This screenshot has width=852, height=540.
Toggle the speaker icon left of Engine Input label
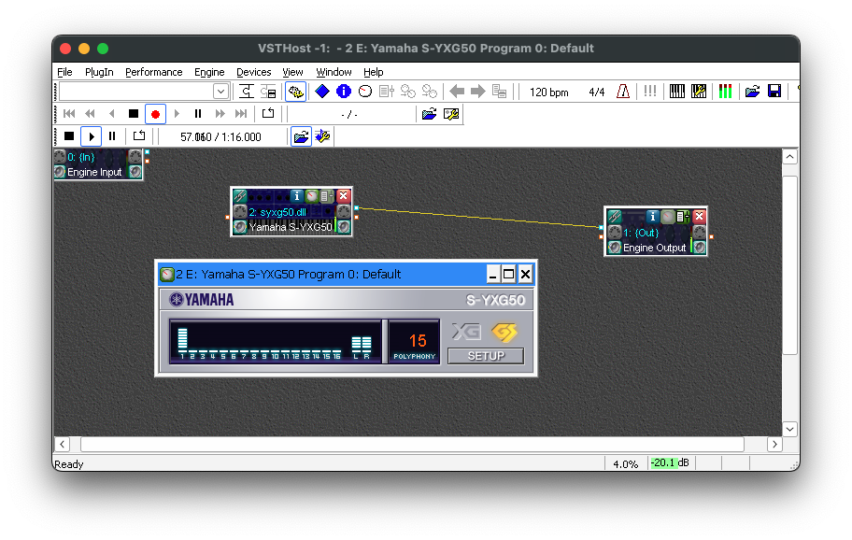[x=60, y=172]
